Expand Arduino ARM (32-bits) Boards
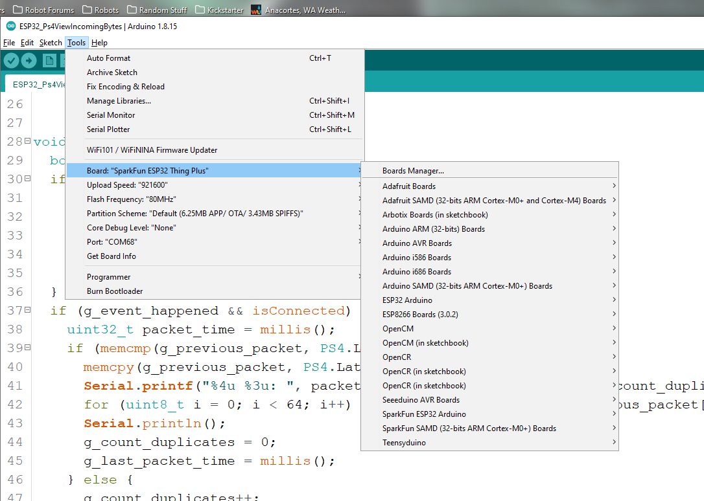This screenshot has width=704, height=501. (x=490, y=229)
